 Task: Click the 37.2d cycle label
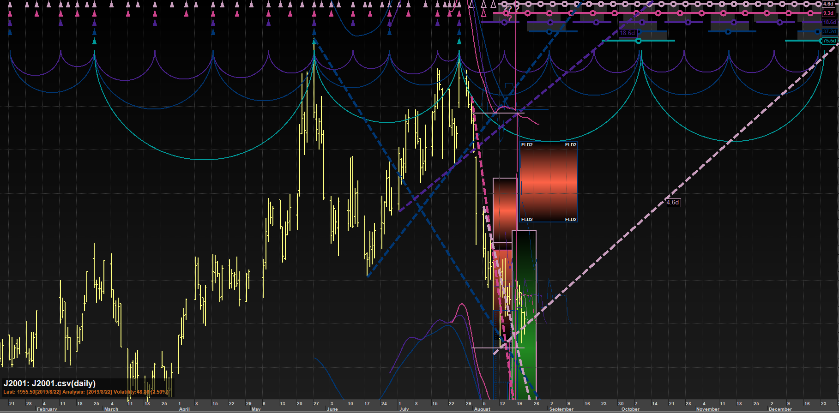click(829, 31)
